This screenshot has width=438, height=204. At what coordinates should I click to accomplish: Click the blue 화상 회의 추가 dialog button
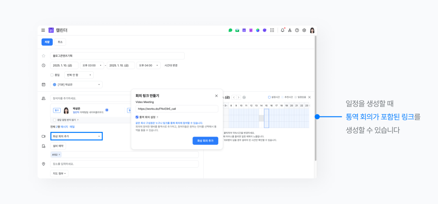(x=205, y=140)
